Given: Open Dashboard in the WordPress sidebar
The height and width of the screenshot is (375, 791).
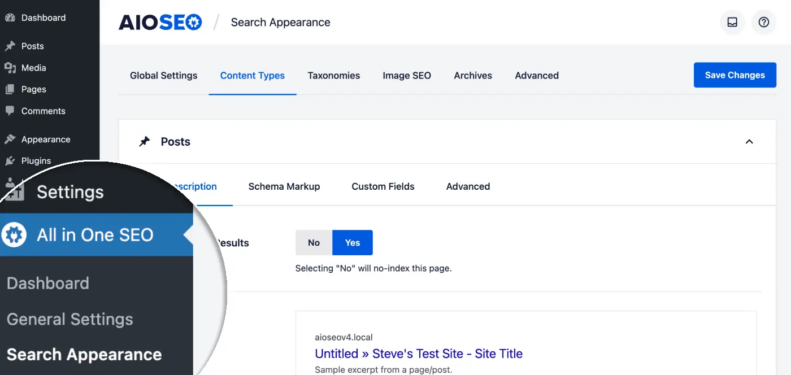Looking at the screenshot, I should (x=44, y=18).
